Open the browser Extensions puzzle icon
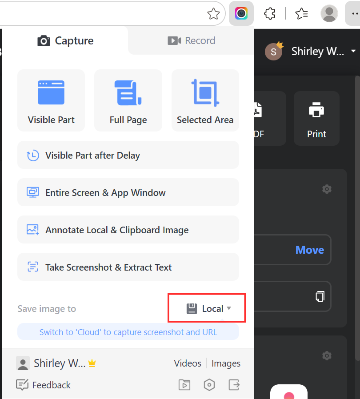This screenshot has height=399, width=360. click(x=270, y=13)
